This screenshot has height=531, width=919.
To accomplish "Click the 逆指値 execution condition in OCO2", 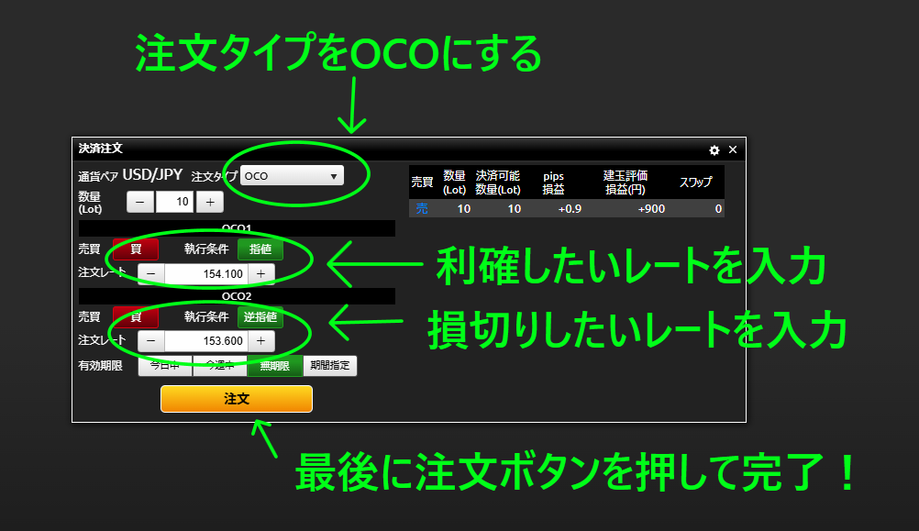I will pos(260,316).
